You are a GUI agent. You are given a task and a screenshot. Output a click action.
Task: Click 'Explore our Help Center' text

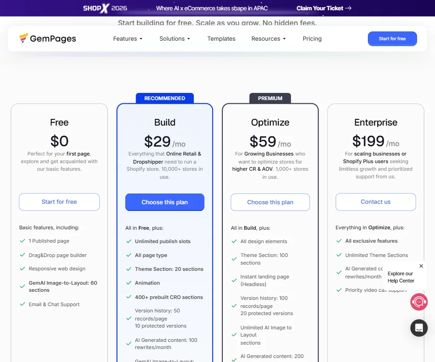[401, 277]
